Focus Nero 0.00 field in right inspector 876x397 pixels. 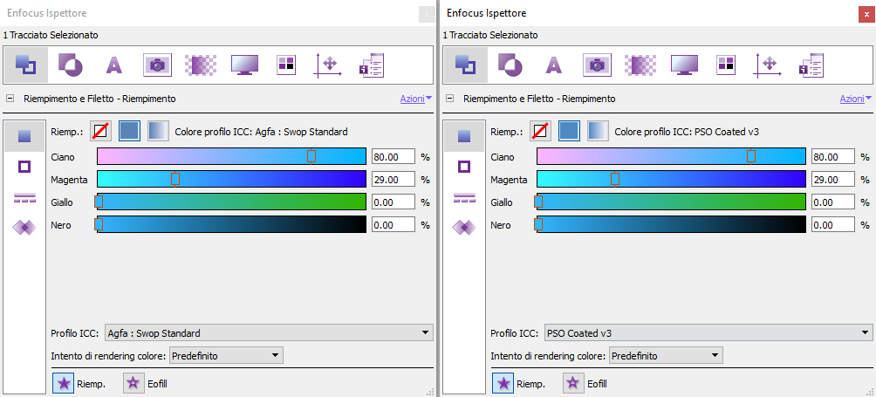833,225
